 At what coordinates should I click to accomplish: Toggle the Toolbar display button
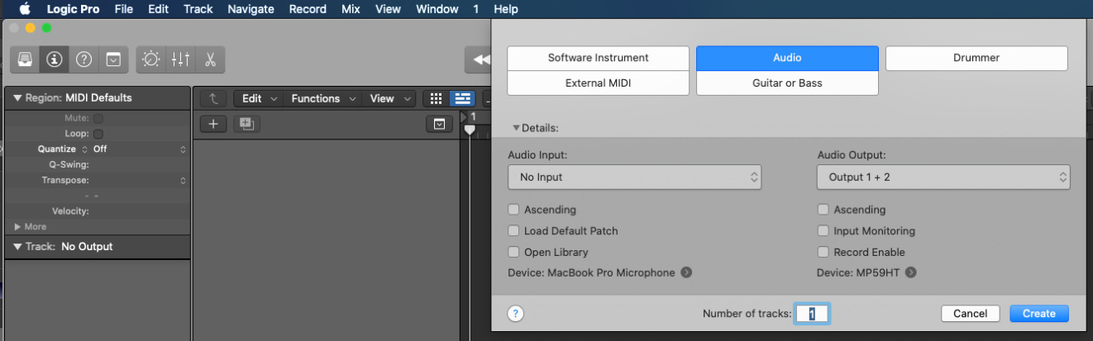[x=113, y=59]
